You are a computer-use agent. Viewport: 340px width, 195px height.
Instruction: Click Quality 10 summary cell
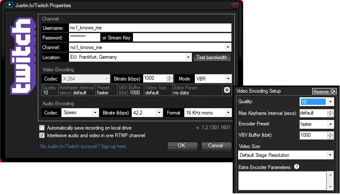click(x=50, y=90)
